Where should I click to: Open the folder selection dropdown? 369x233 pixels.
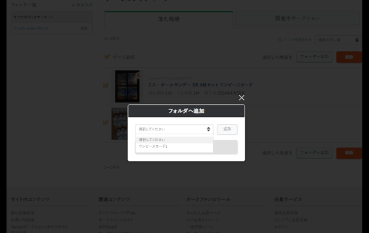[174, 130]
